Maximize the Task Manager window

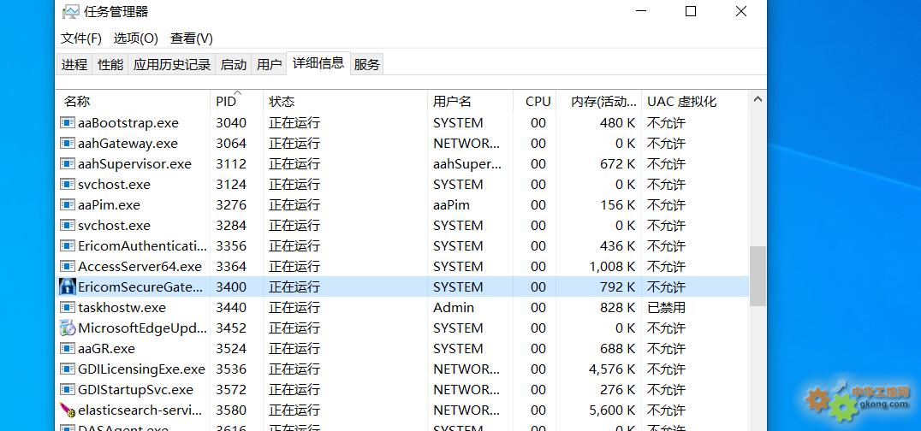691,11
